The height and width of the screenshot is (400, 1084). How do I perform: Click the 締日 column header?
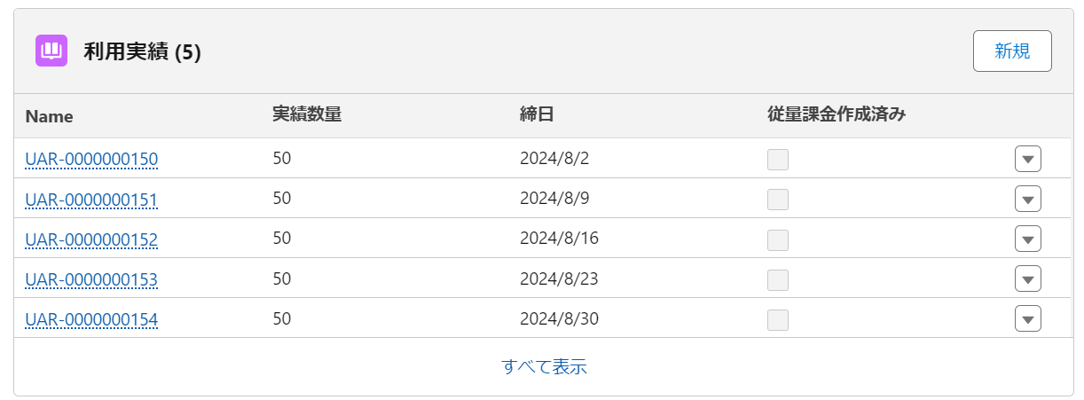[537, 114]
